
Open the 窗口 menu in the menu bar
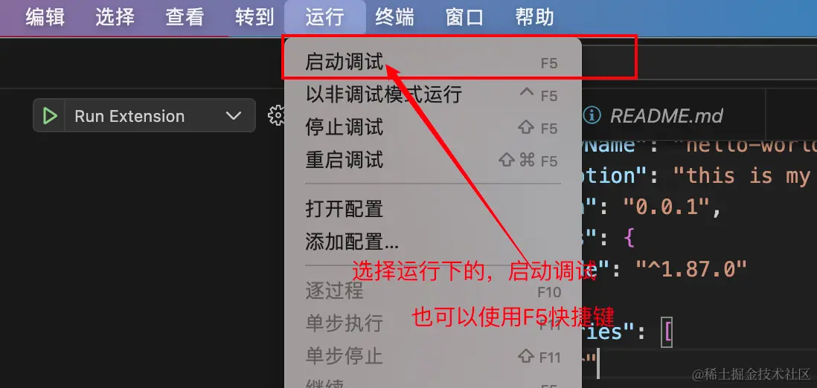(x=465, y=17)
